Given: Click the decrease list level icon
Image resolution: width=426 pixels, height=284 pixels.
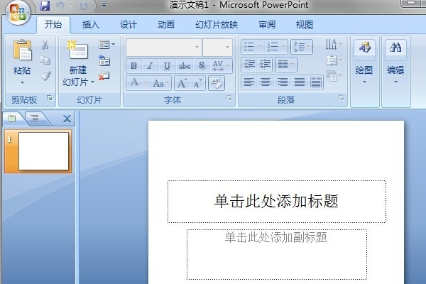Looking at the screenshot, I should tap(249, 65).
